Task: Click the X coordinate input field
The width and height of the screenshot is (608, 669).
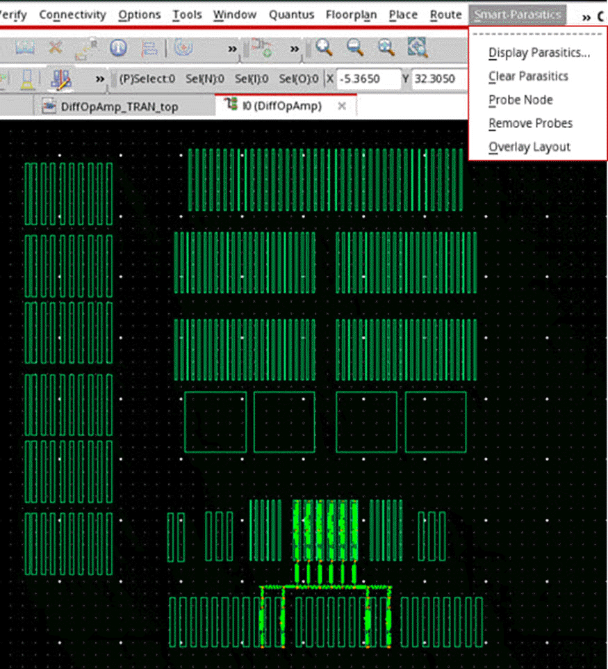Action: [369, 79]
